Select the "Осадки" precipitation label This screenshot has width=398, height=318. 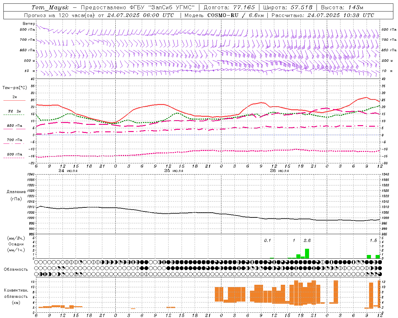[16, 244]
